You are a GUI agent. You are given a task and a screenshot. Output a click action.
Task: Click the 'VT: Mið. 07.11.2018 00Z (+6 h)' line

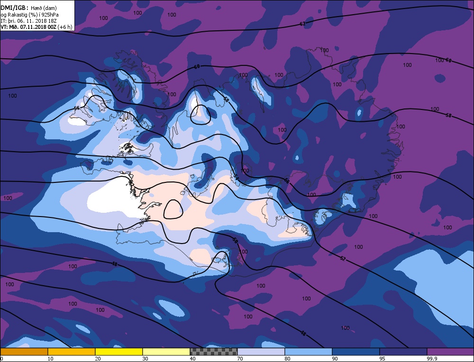[36, 27]
